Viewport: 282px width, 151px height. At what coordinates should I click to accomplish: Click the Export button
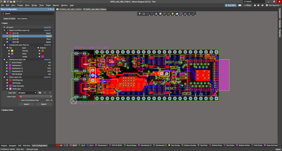tap(44, 104)
